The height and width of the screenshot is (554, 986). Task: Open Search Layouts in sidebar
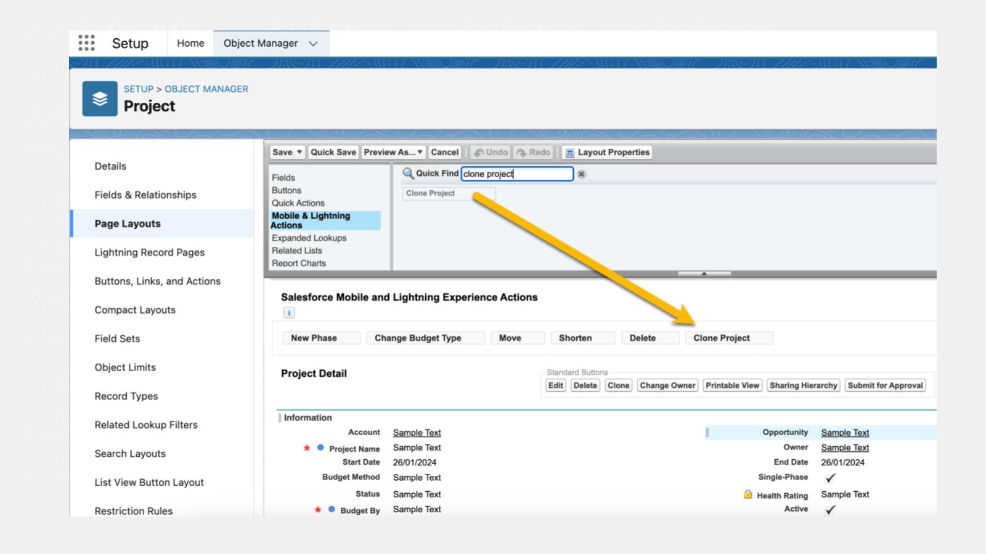click(130, 454)
